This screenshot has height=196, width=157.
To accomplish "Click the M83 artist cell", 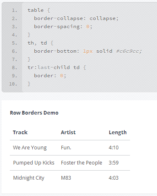I will (x=66, y=178).
